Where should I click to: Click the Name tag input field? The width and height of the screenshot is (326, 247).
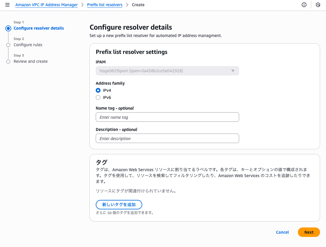click(167, 117)
